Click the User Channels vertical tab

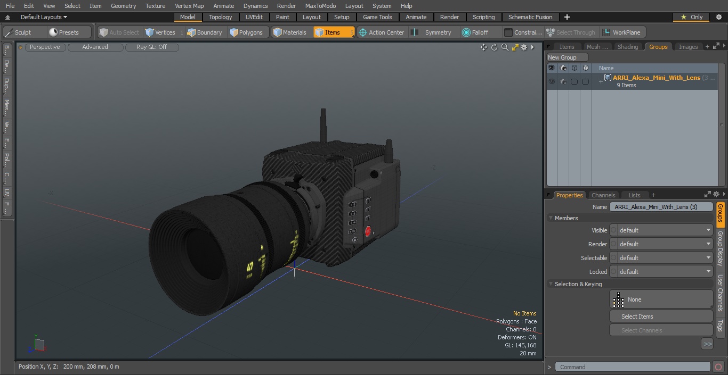tap(720, 293)
